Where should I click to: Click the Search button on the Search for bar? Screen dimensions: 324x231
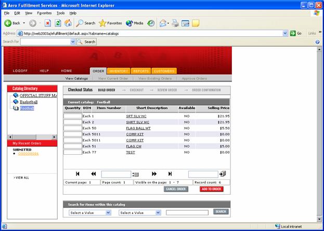tap(86, 42)
